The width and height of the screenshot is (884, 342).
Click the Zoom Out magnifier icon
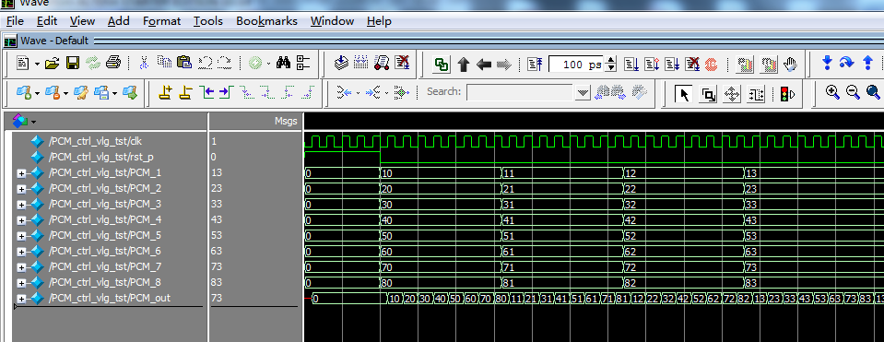point(853,92)
